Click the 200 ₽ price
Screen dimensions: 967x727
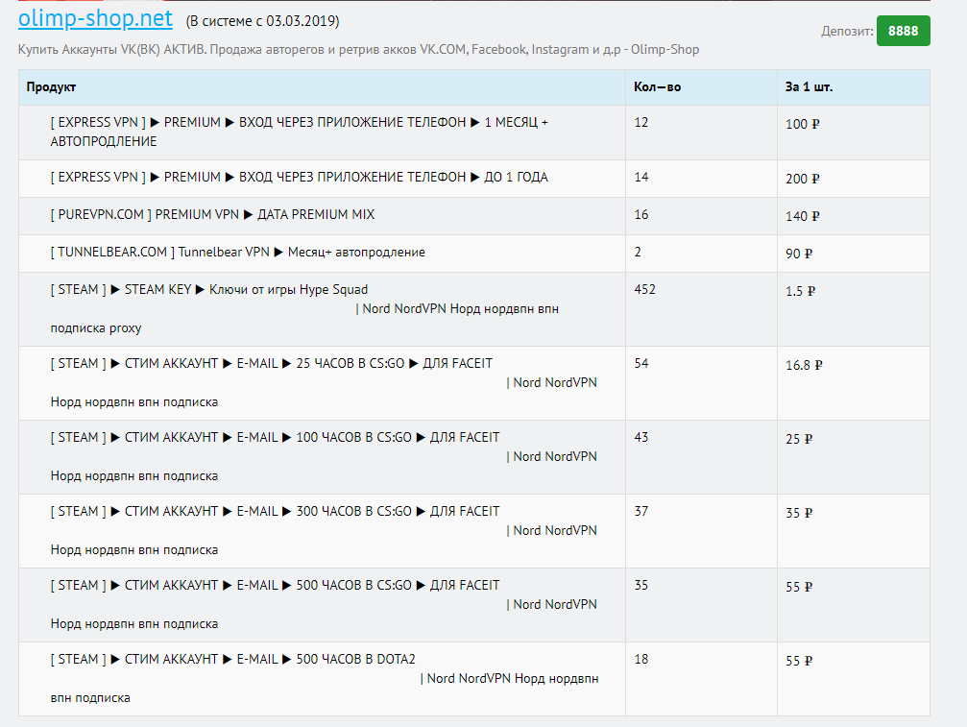[x=803, y=180]
